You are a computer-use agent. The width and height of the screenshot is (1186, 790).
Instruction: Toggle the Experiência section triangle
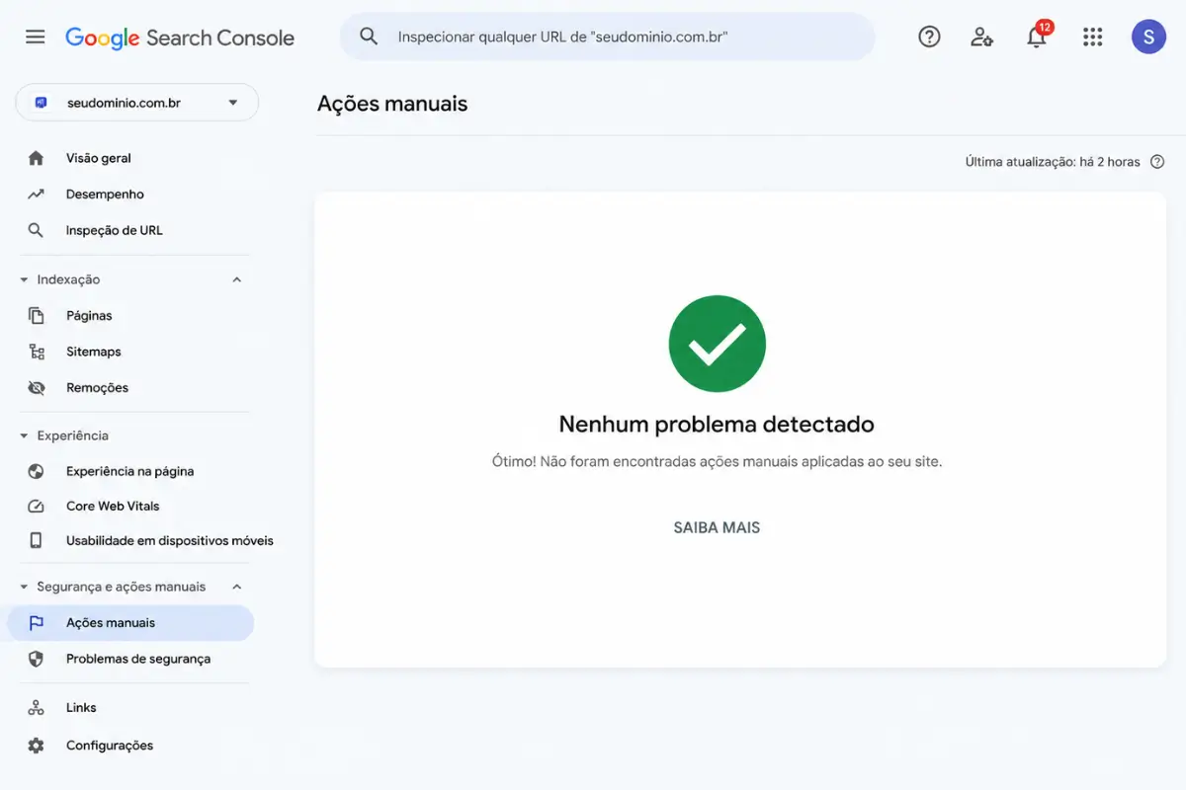click(x=24, y=435)
